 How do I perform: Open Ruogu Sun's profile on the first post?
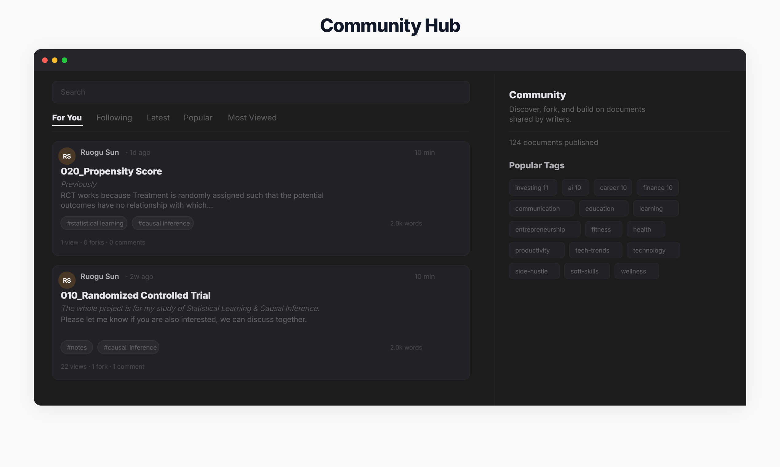[100, 152]
